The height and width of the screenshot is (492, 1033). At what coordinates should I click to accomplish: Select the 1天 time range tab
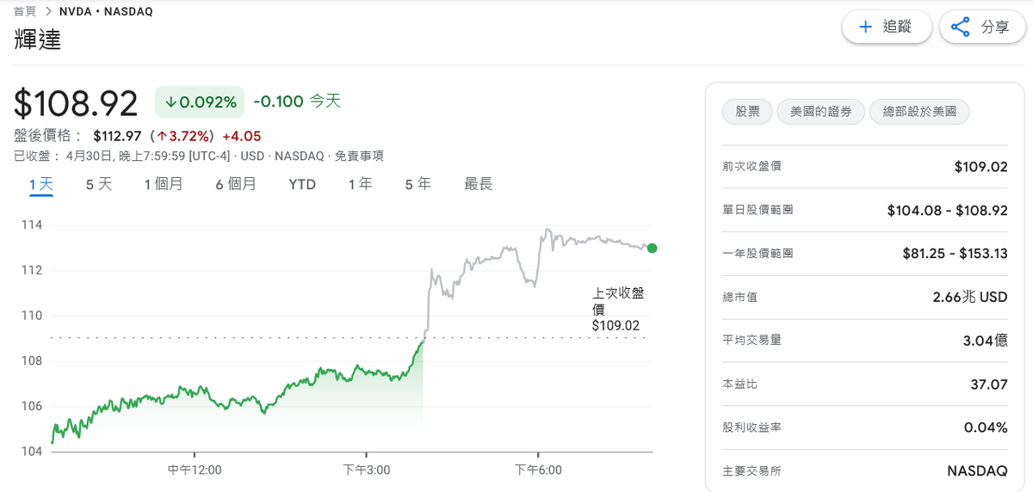[x=41, y=184]
